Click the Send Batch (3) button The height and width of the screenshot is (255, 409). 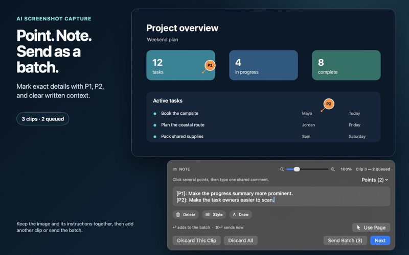[345, 241]
